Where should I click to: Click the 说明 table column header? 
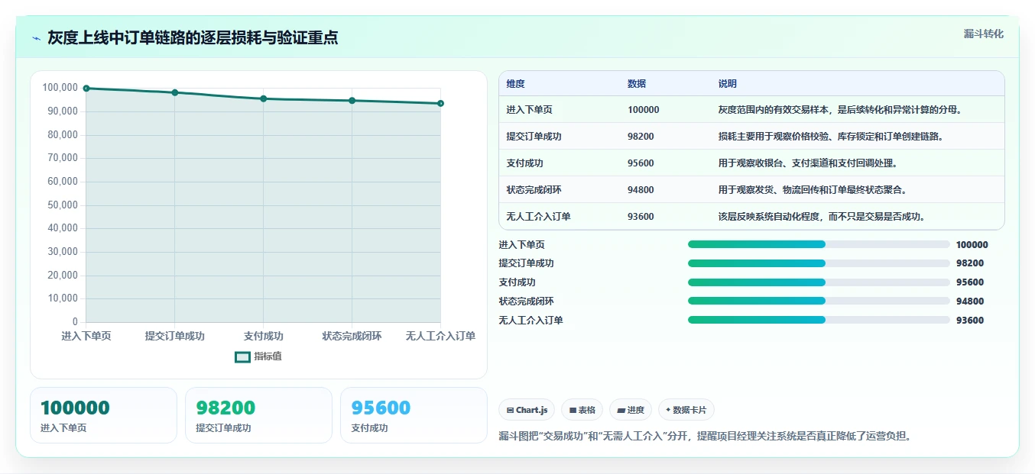728,84
